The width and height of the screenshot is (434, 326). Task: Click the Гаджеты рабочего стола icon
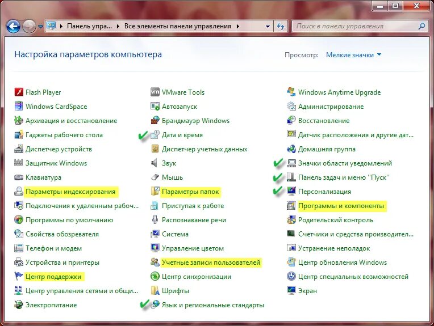(19, 134)
